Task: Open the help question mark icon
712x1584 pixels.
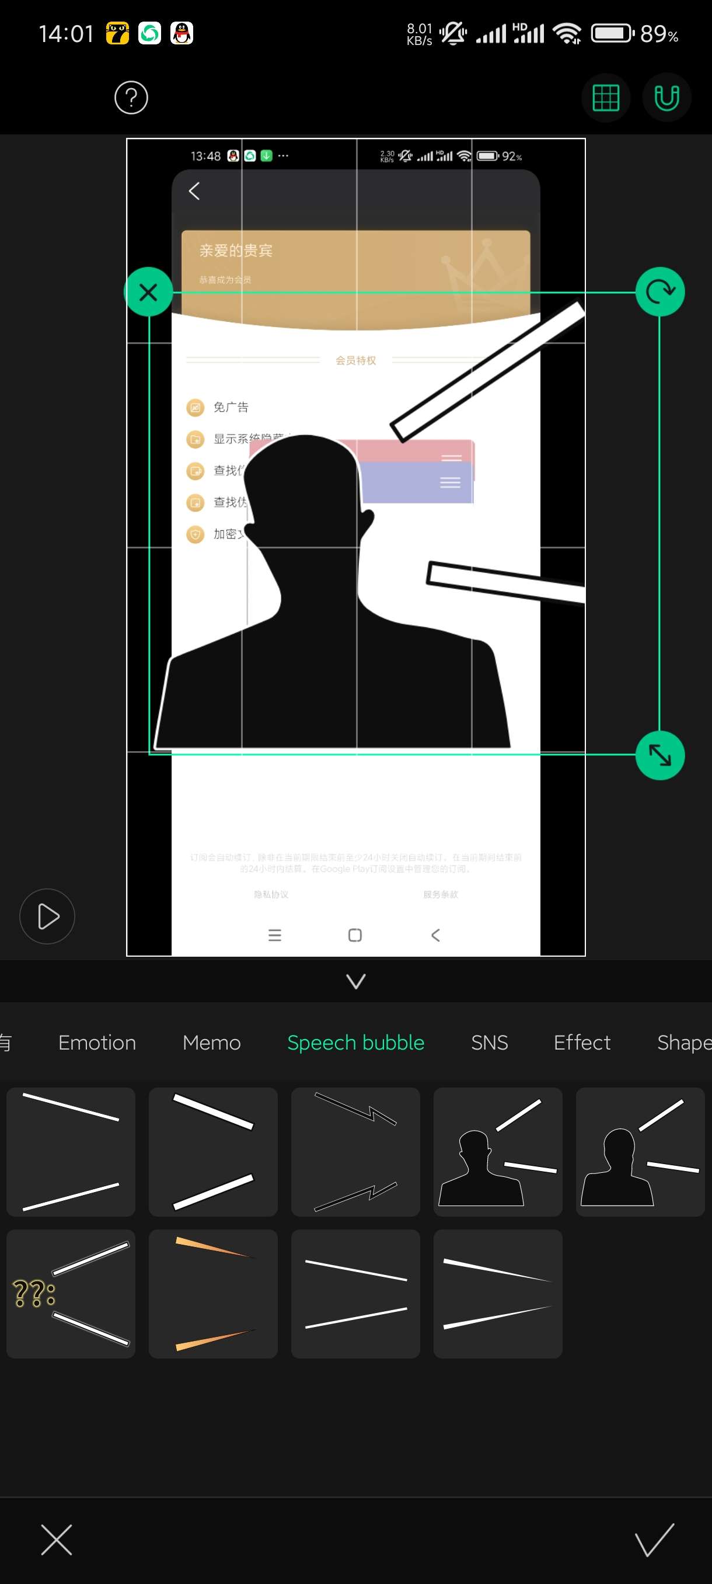Action: (x=131, y=97)
